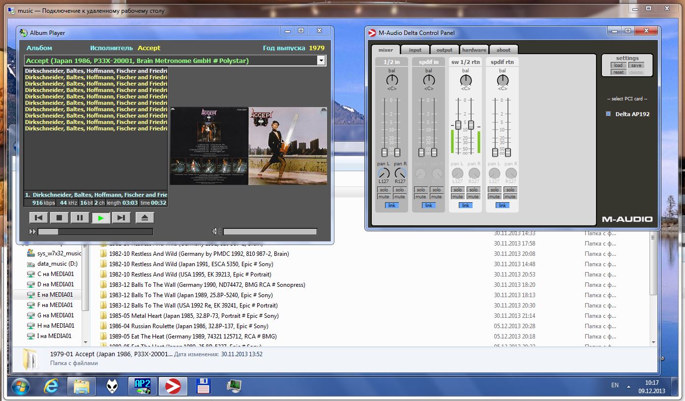Image resolution: width=685 pixels, height=401 pixels.
Task: Click the volume bar in Album Player
Action: (x=270, y=232)
